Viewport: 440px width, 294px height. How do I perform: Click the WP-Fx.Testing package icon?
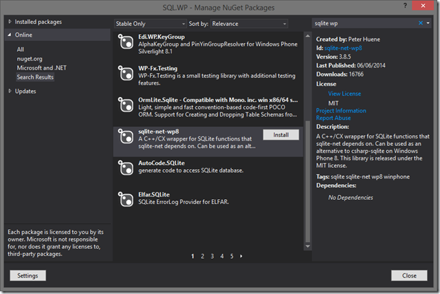[x=126, y=73]
